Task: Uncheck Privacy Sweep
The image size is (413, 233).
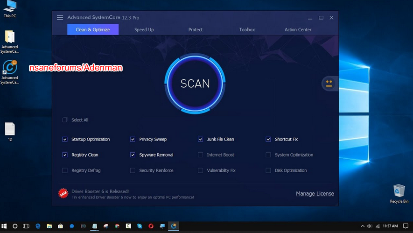Action: [x=133, y=139]
